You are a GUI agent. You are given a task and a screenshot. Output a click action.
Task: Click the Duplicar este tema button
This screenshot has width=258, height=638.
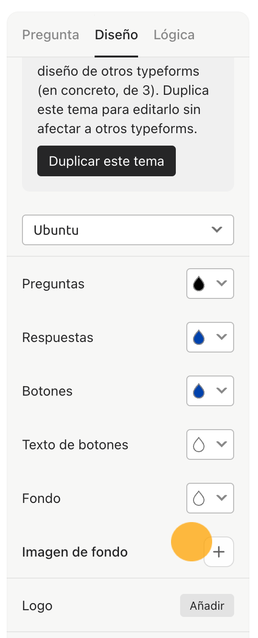click(107, 161)
